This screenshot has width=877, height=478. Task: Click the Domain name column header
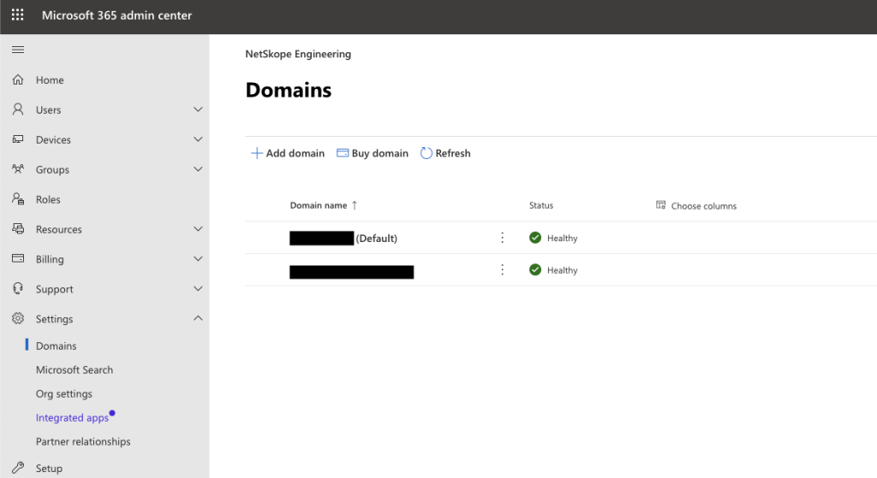tap(319, 205)
